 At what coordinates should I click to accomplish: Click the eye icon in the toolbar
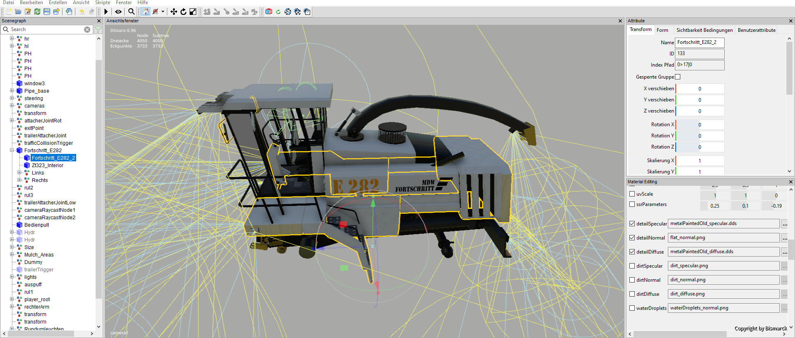(118, 12)
